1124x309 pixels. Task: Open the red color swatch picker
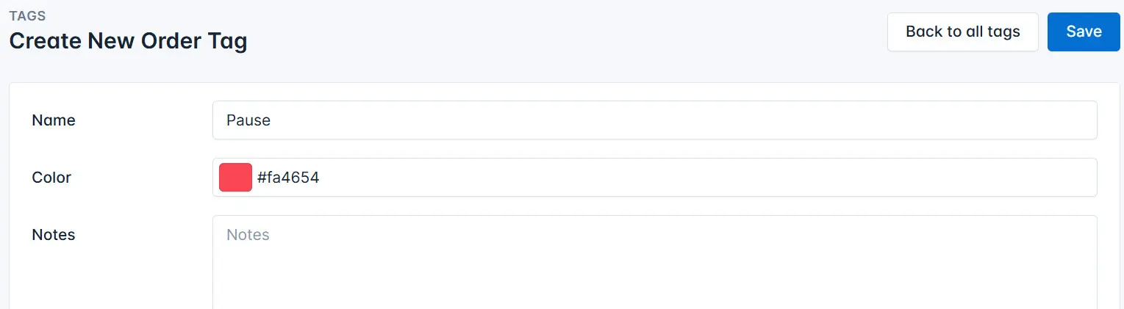click(x=235, y=178)
